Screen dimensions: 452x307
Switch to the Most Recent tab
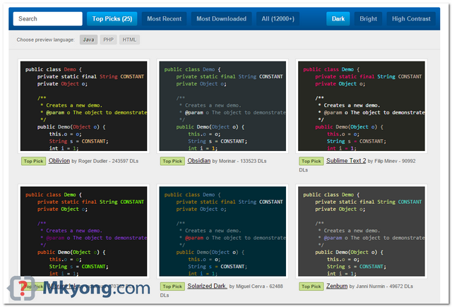click(x=165, y=19)
